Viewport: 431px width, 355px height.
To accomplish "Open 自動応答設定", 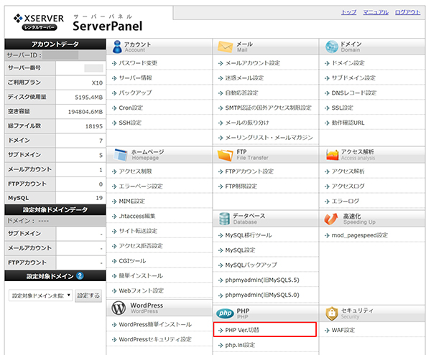I will [x=241, y=93].
